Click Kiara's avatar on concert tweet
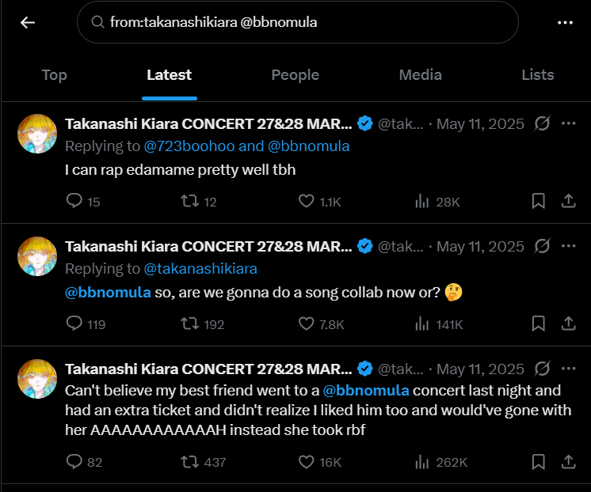 click(37, 377)
